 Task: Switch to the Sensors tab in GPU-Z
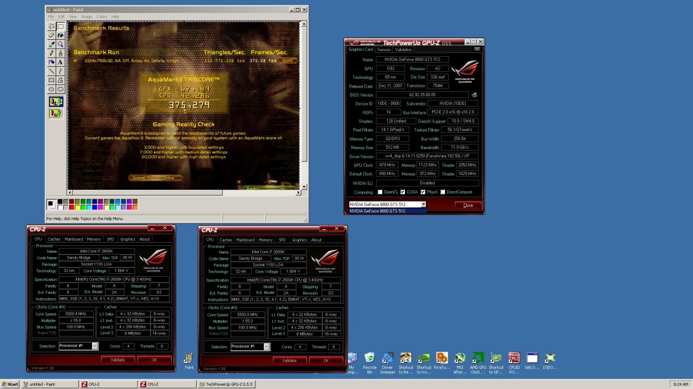(384, 50)
